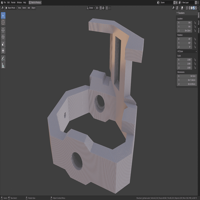200x200 pixels.
Task: Click the View Layer name field
Action: pos(188,2)
